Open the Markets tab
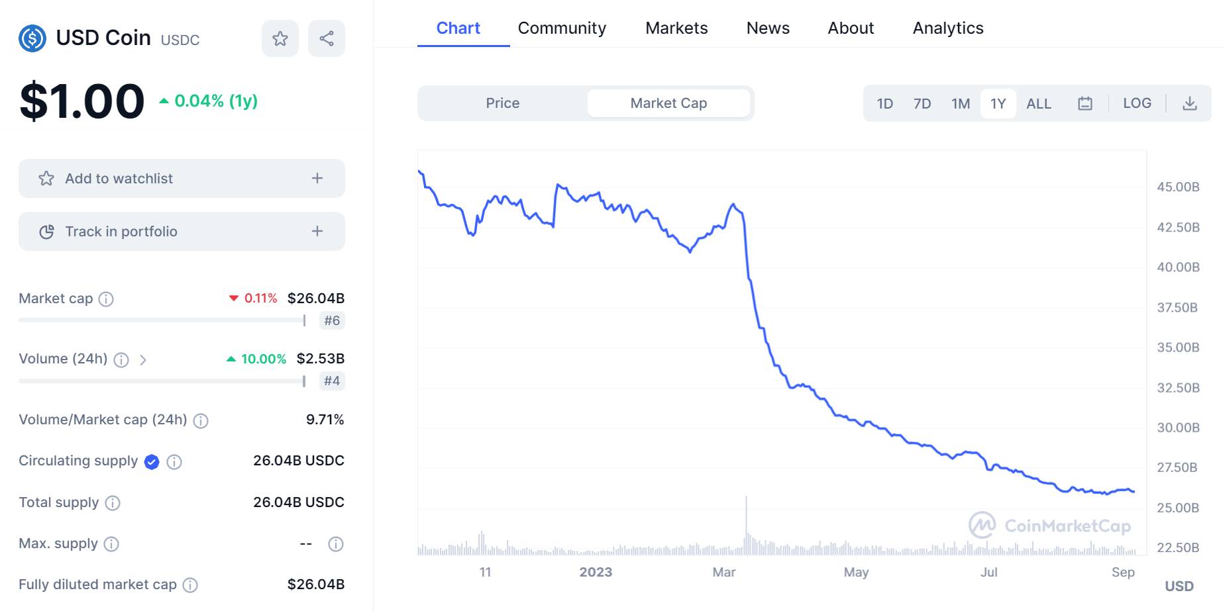The image size is (1225, 611). coord(676,28)
